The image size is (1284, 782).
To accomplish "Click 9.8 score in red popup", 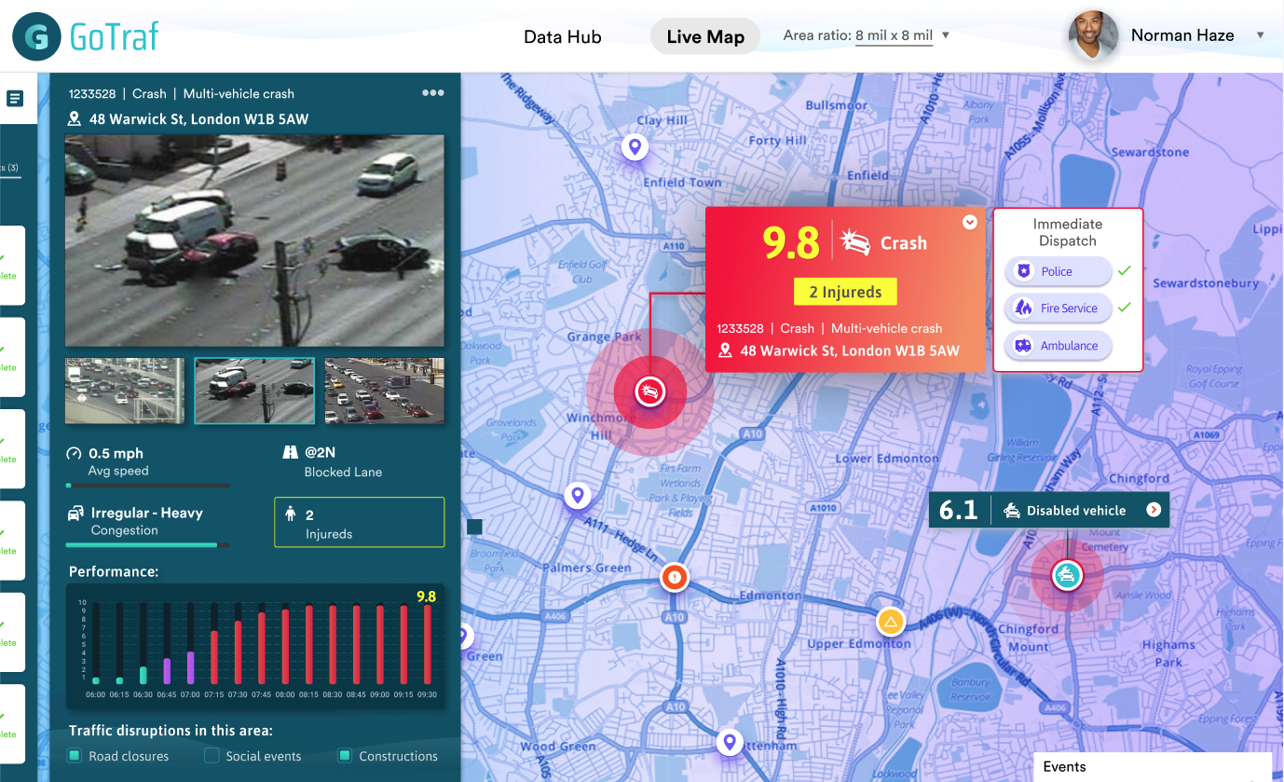I will tap(791, 242).
